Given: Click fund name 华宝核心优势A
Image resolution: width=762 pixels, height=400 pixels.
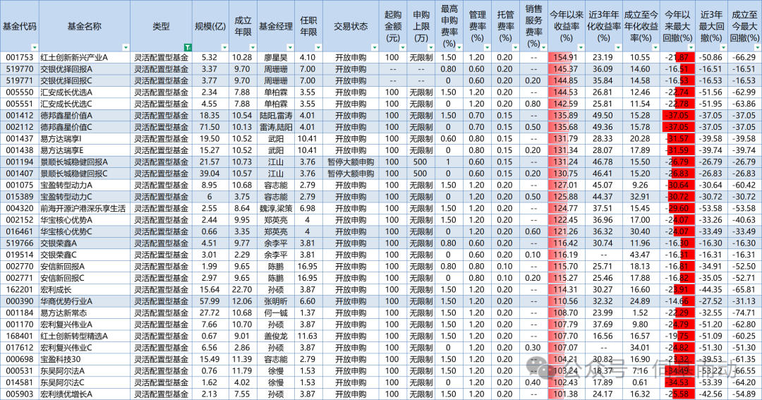Looking at the screenshot, I should (66, 220).
